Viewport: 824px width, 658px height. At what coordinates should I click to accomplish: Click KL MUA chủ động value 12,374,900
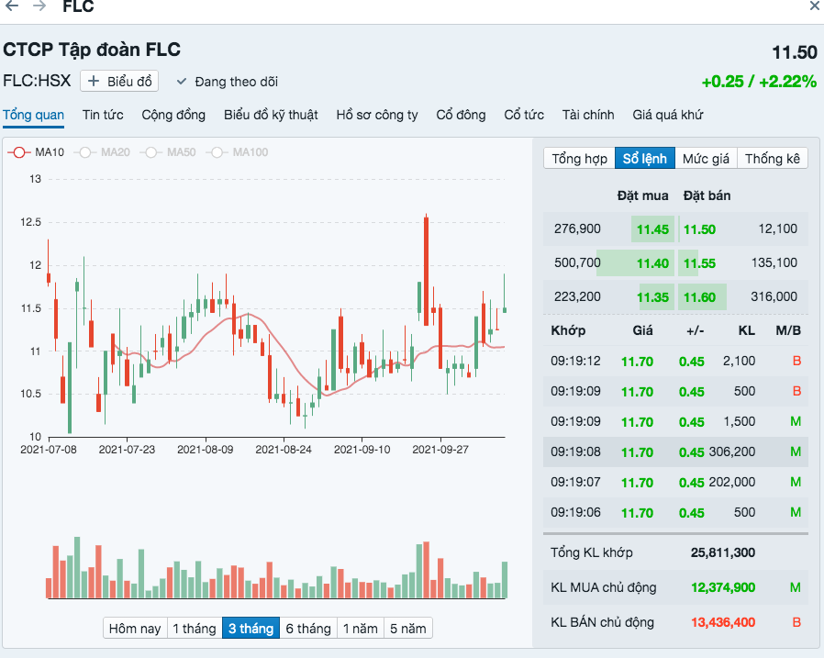pos(723,587)
